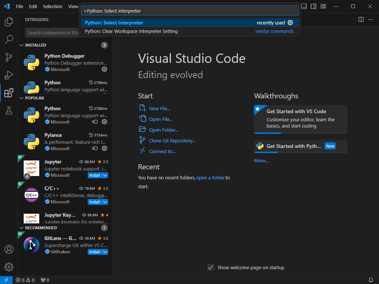Open GitLens Install dropdown arrow
379x284 pixels.
pyautogui.click(x=105, y=252)
